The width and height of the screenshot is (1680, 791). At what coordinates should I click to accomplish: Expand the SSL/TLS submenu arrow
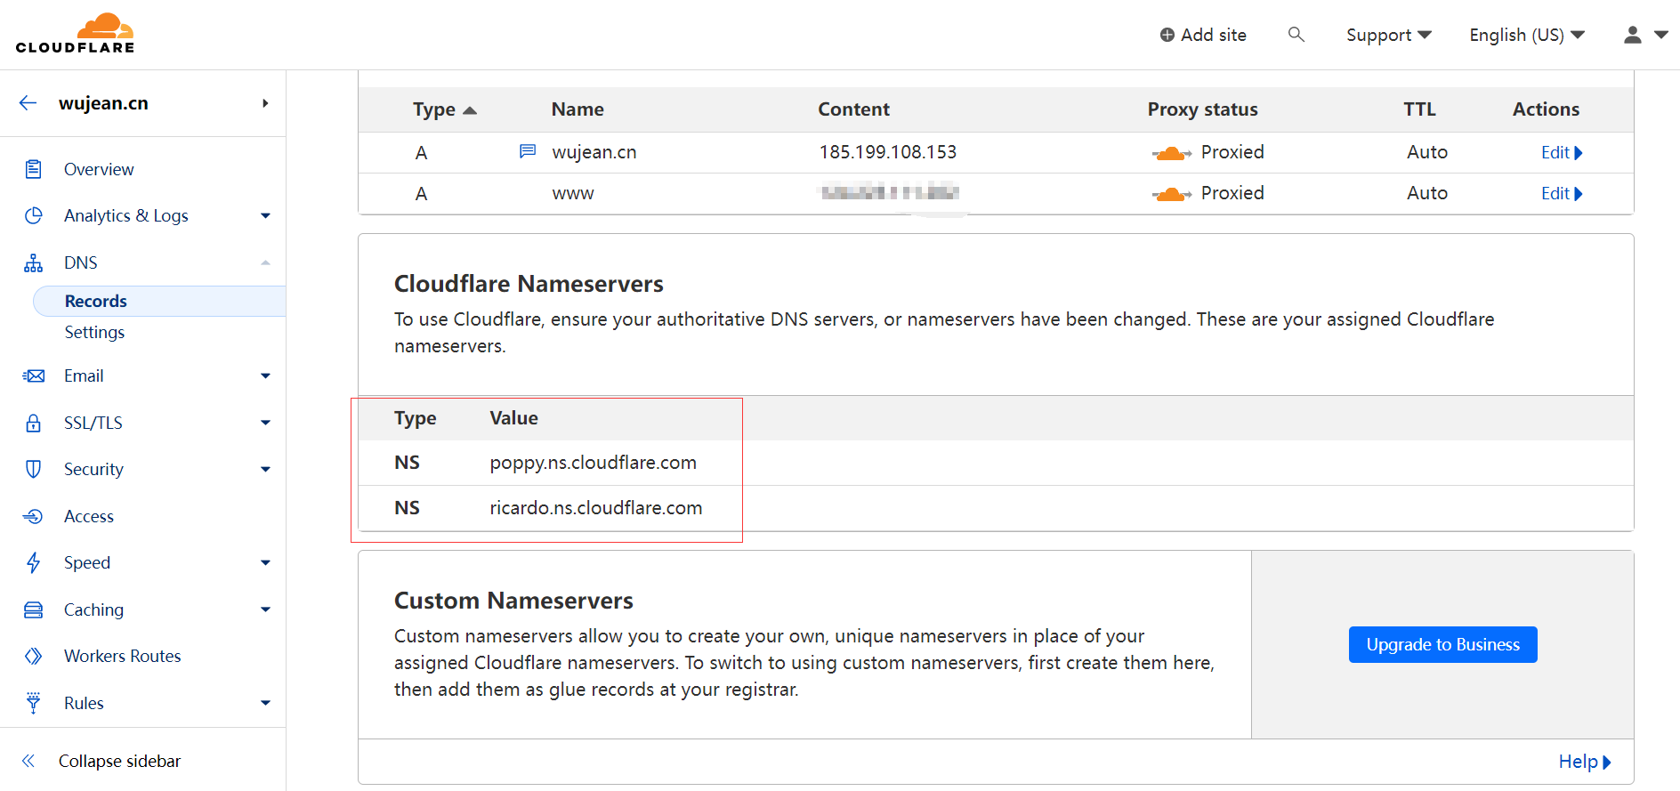265,423
